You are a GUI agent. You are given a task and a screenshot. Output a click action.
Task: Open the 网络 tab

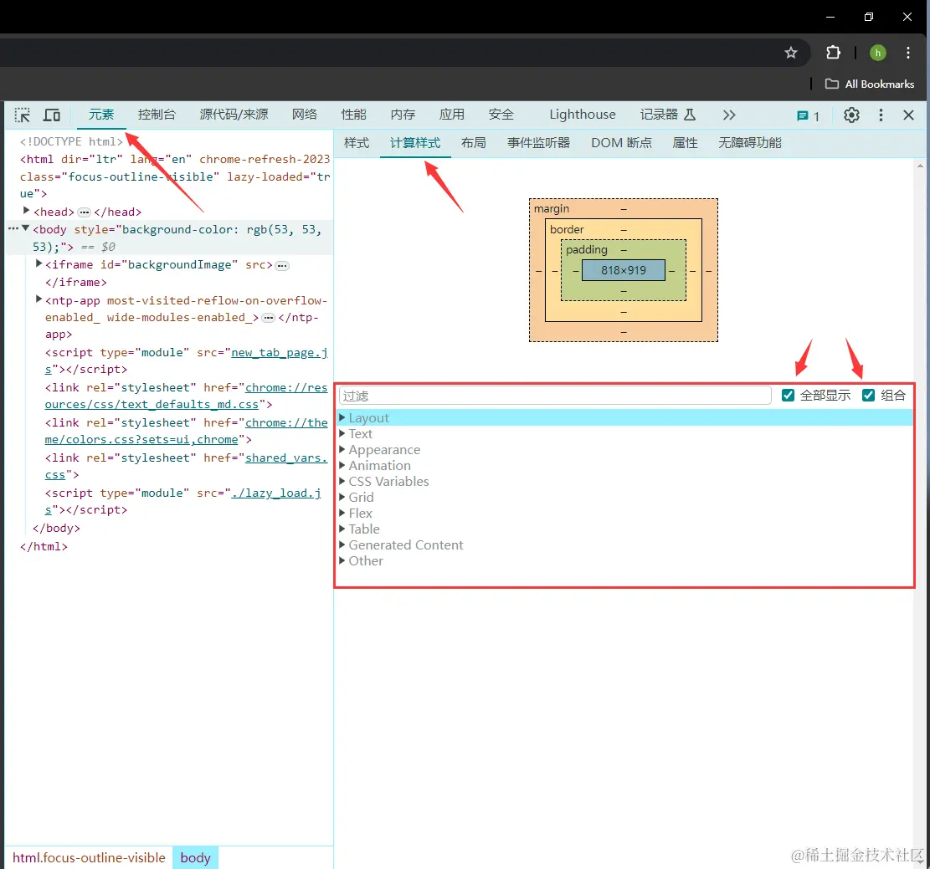point(304,115)
